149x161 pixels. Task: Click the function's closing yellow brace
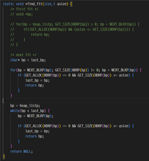[4, 156]
